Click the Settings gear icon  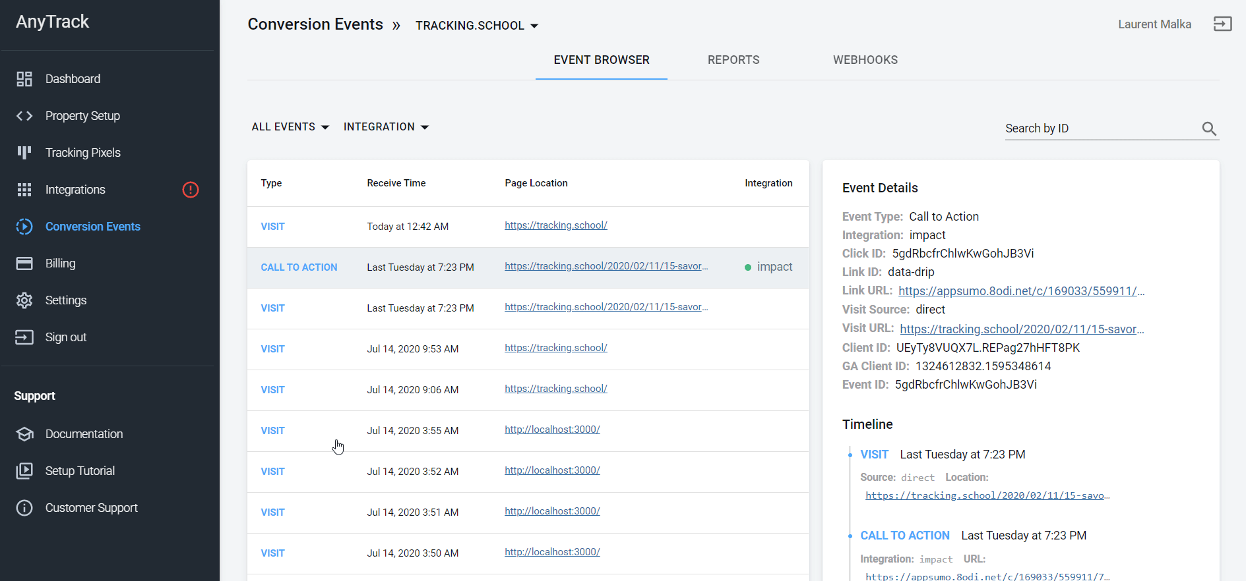coord(24,300)
